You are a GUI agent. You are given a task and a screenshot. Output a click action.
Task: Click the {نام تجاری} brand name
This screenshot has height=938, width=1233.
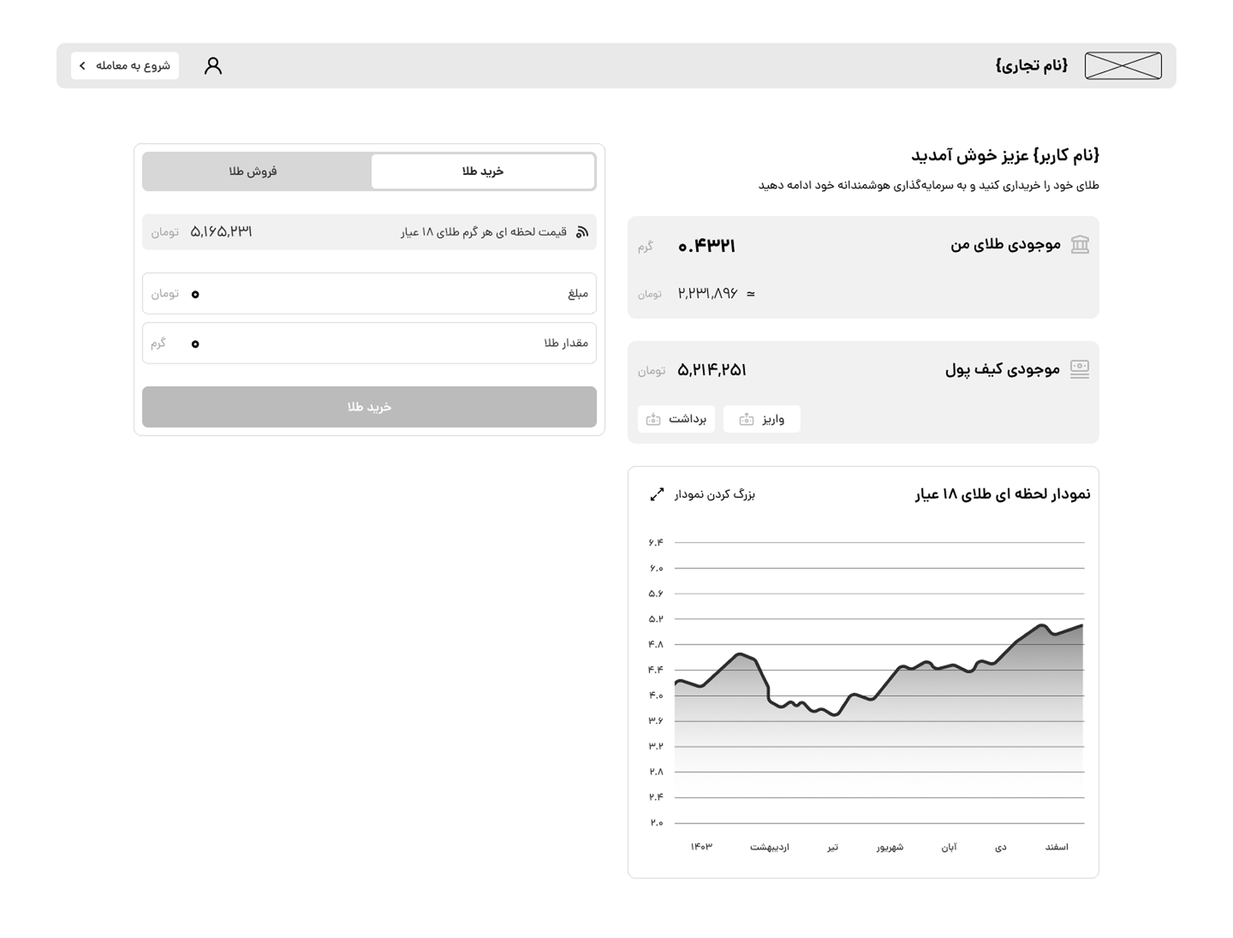coord(1031,66)
